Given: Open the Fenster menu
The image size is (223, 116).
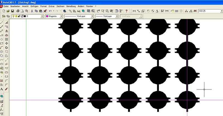Looking at the screenshot, I should point(89,6).
